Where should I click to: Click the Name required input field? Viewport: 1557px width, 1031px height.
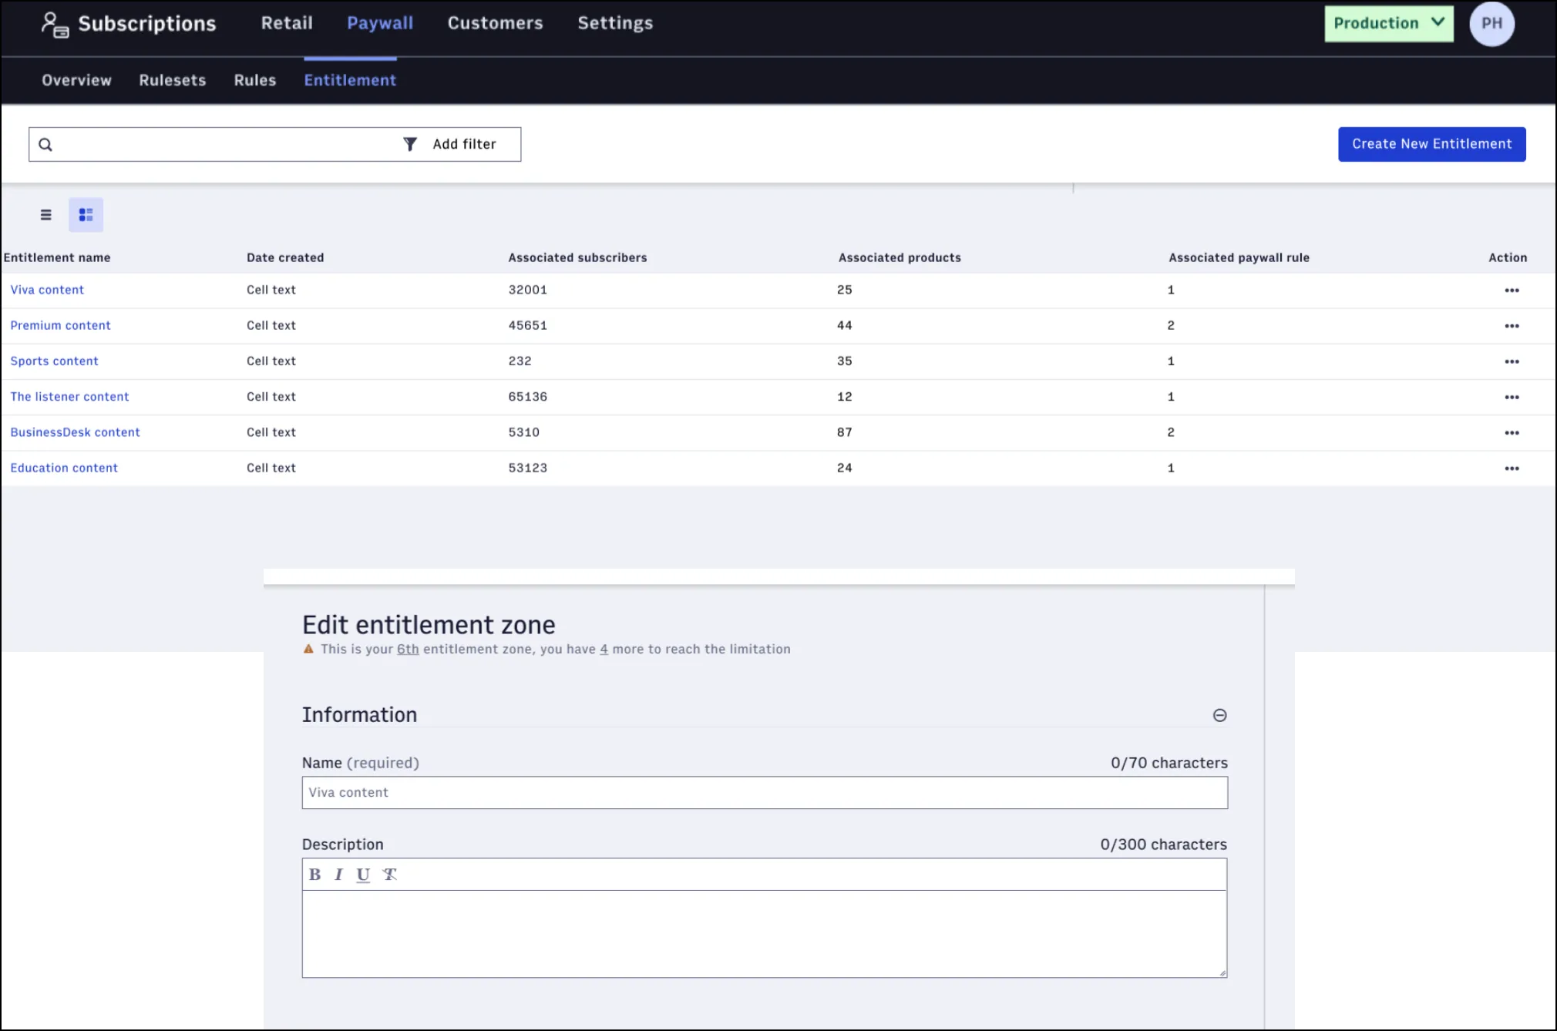(765, 793)
